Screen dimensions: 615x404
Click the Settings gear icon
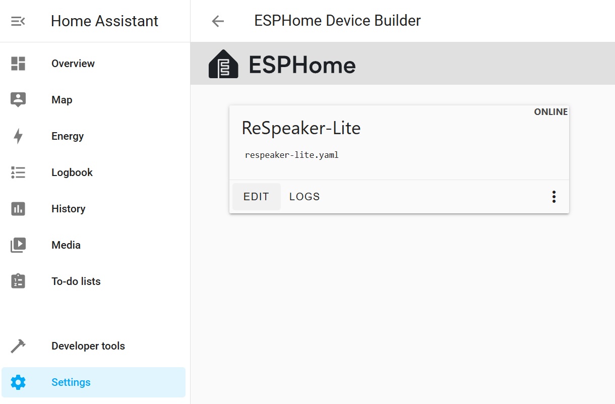tap(18, 382)
